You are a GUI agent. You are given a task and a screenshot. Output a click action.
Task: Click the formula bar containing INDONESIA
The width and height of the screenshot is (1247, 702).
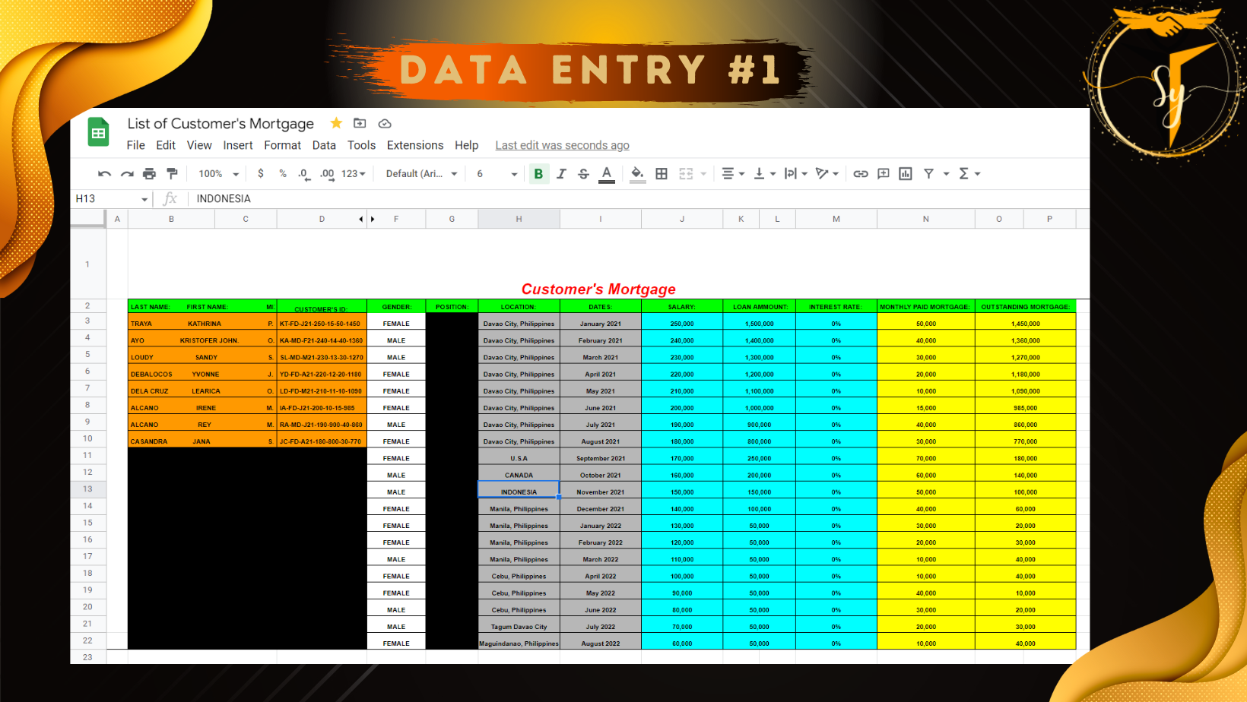[639, 198]
